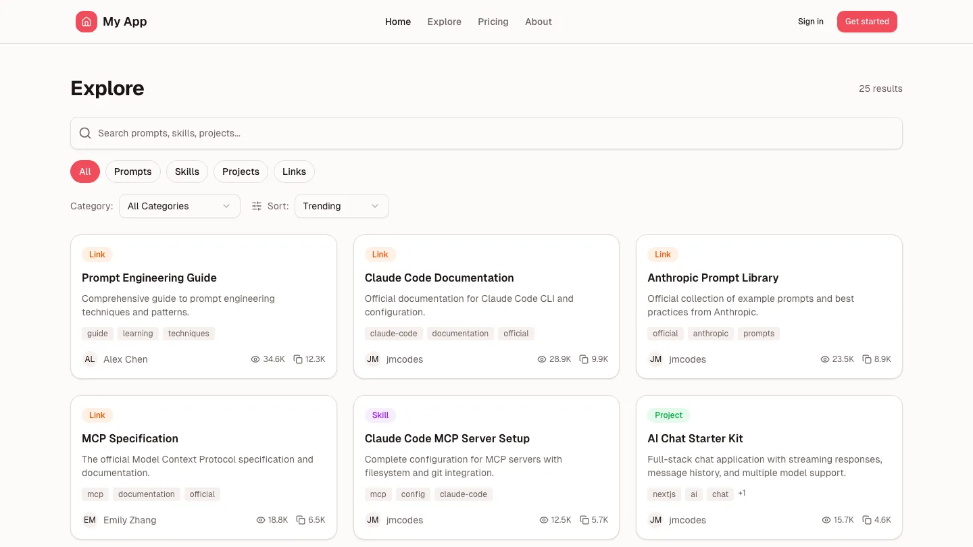The width and height of the screenshot is (973, 547).
Task: Click the AL avatar for Alex Chen
Action: [x=90, y=359]
